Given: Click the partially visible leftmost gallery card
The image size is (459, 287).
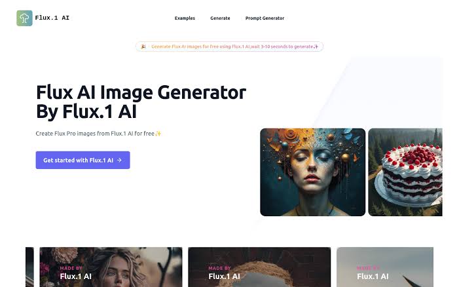Looking at the screenshot, I should (29, 267).
